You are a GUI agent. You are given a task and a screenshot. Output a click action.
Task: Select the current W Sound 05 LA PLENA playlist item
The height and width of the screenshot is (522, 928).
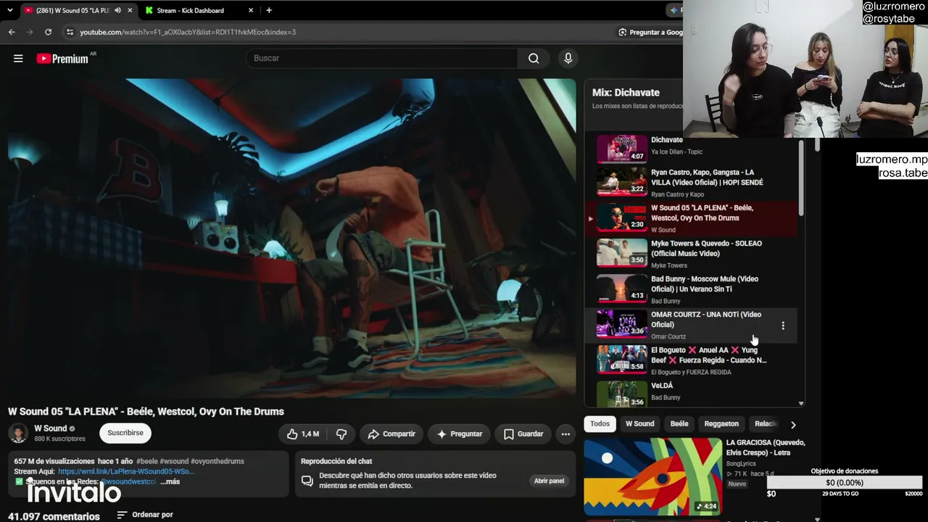point(691,218)
